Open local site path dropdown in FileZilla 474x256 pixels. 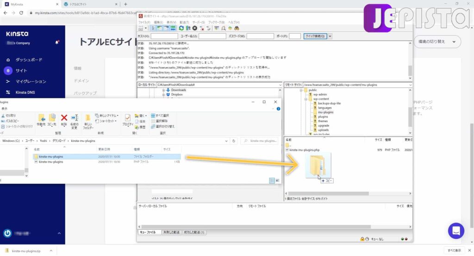pos(280,85)
